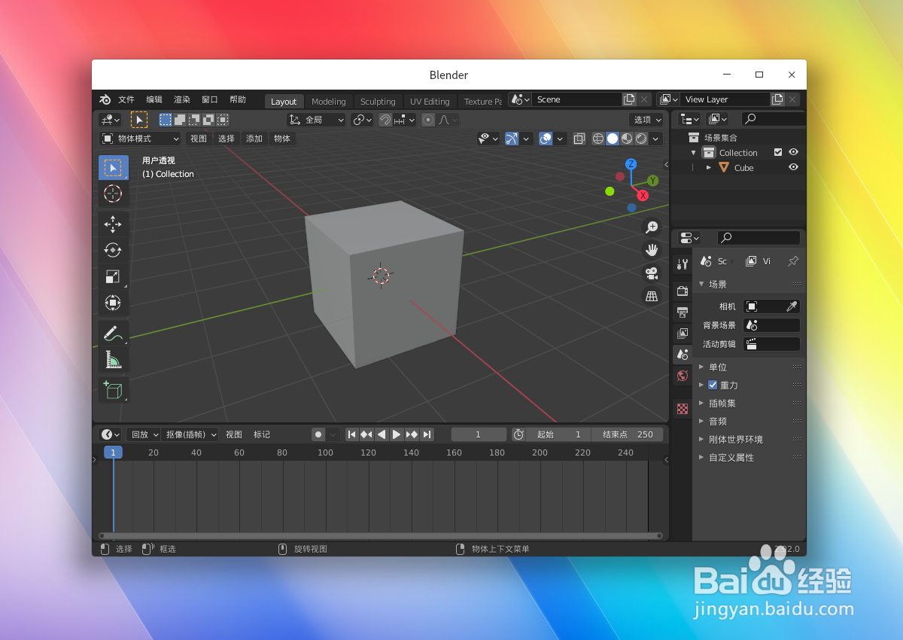The width and height of the screenshot is (903, 640).
Task: Click the 结束点 250 end frame field
Action: pyautogui.click(x=628, y=434)
